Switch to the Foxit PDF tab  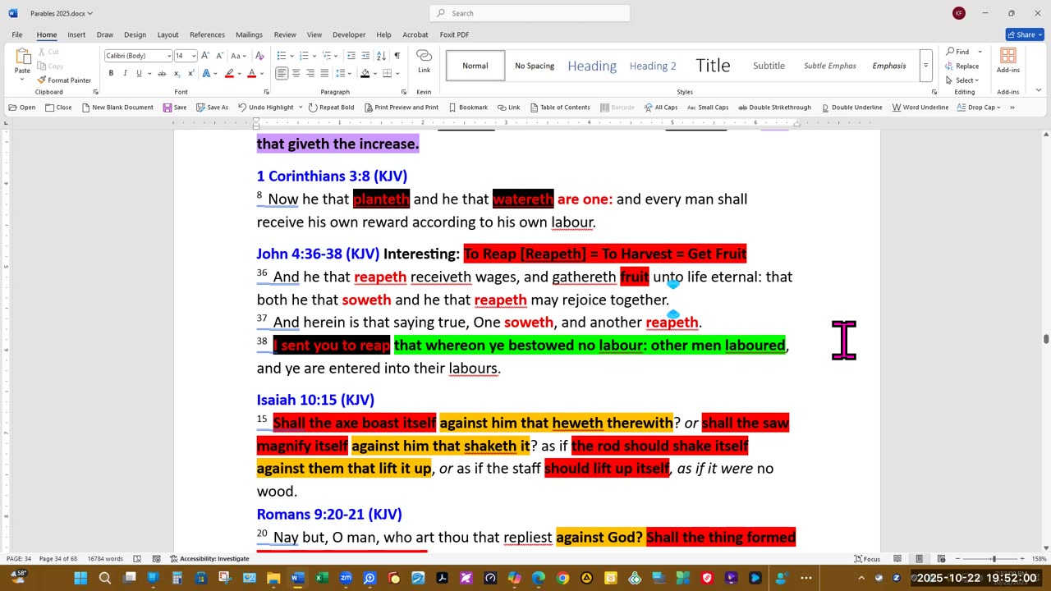pos(454,34)
